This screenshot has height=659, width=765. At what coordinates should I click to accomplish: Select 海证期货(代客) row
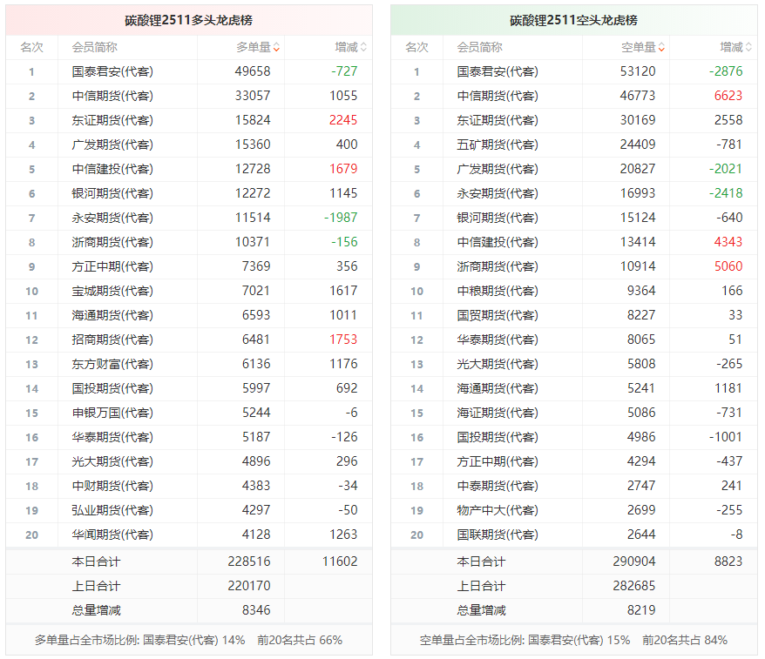573,413
